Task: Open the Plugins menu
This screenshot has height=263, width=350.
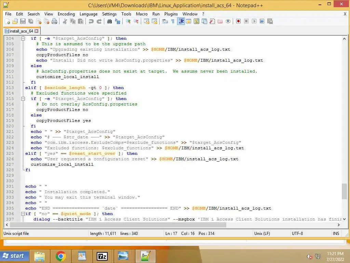Action: click(x=171, y=14)
